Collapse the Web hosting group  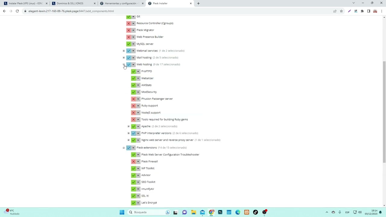tap(124, 64)
